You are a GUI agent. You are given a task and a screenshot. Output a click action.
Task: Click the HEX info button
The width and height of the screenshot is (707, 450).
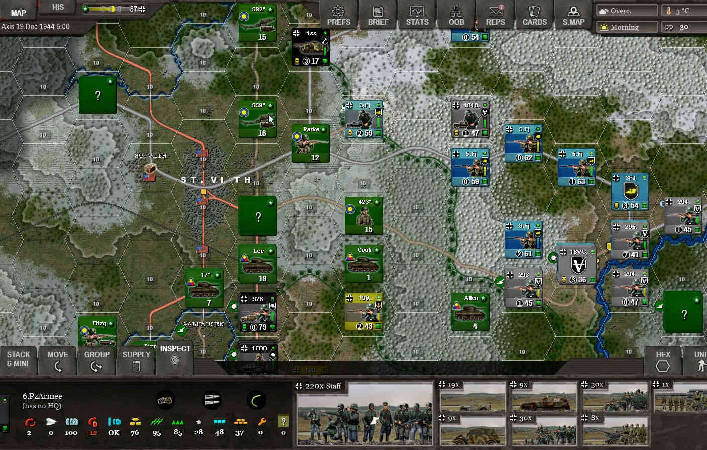tap(663, 360)
